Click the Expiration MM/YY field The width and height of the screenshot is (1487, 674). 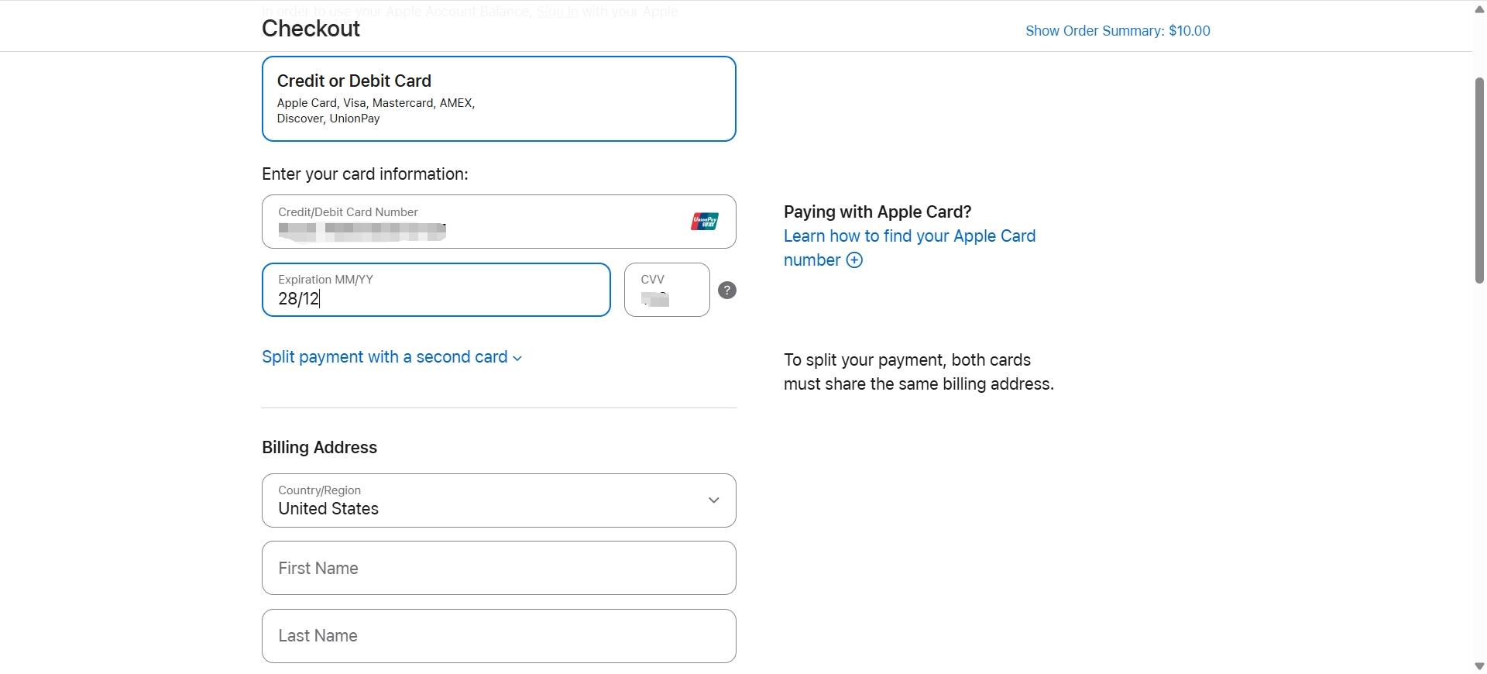(436, 290)
